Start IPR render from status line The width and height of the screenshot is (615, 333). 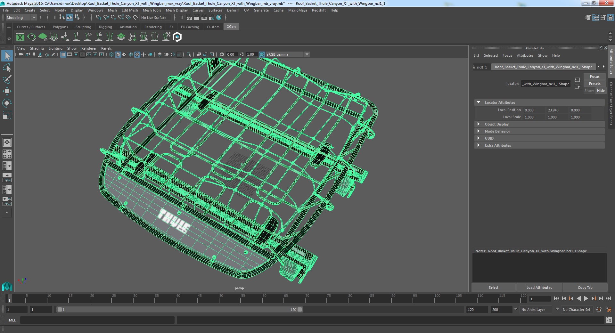coord(204,18)
